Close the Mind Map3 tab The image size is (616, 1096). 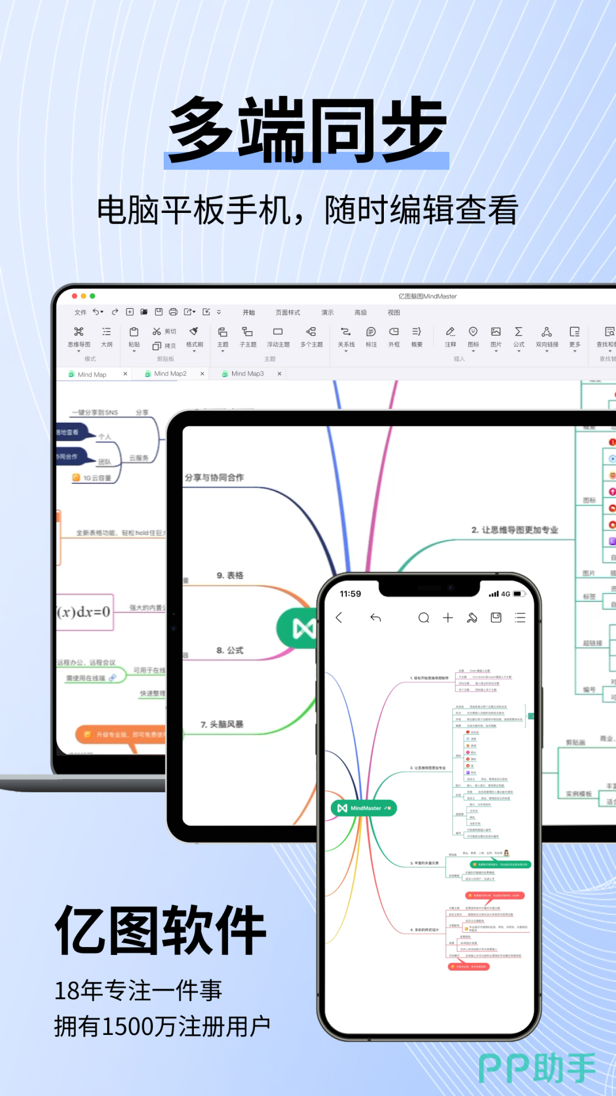pyautogui.click(x=279, y=374)
